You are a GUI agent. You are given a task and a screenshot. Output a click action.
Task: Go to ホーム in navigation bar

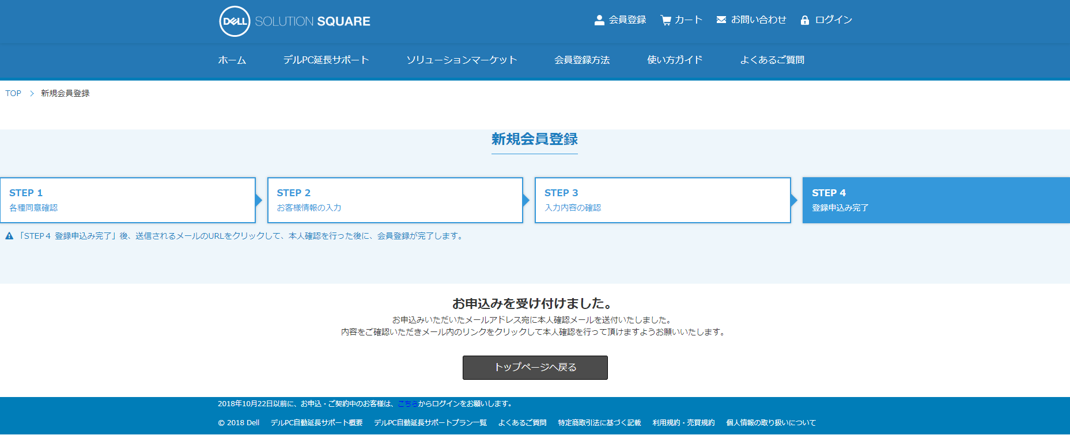pyautogui.click(x=232, y=60)
